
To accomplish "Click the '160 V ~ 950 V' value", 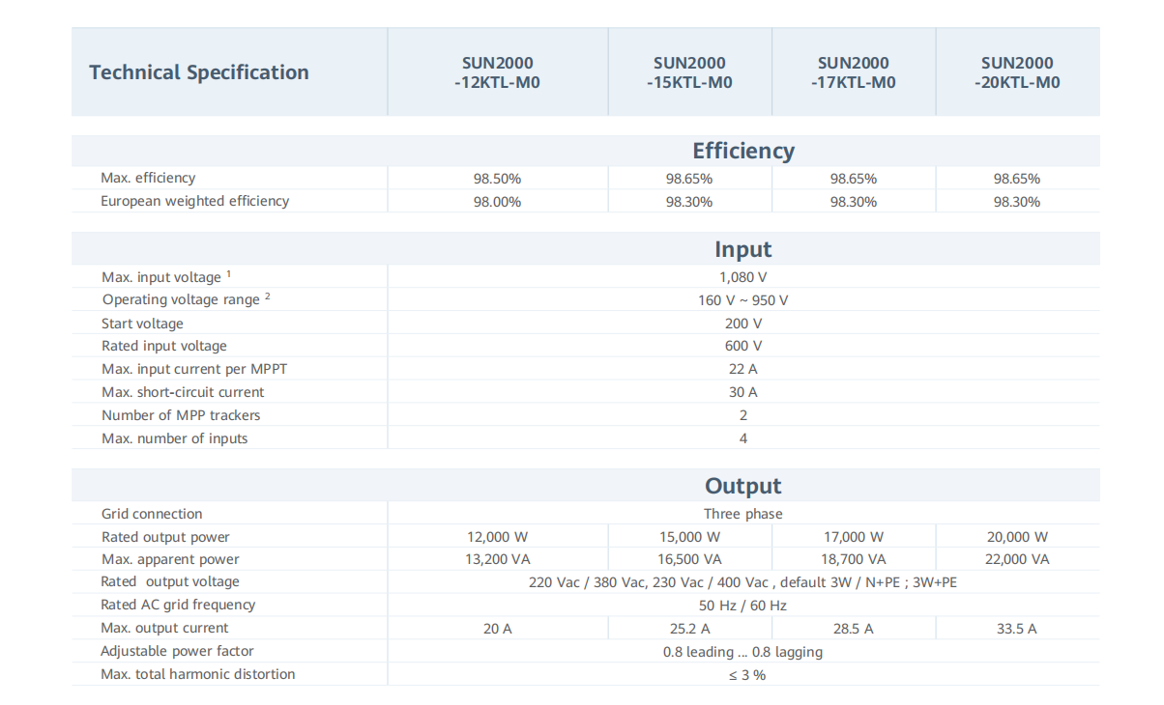I will [743, 300].
